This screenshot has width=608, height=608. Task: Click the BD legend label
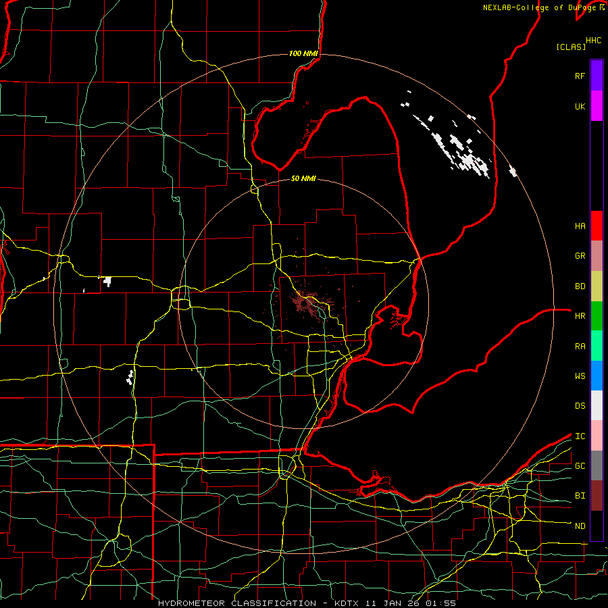pyautogui.click(x=580, y=286)
